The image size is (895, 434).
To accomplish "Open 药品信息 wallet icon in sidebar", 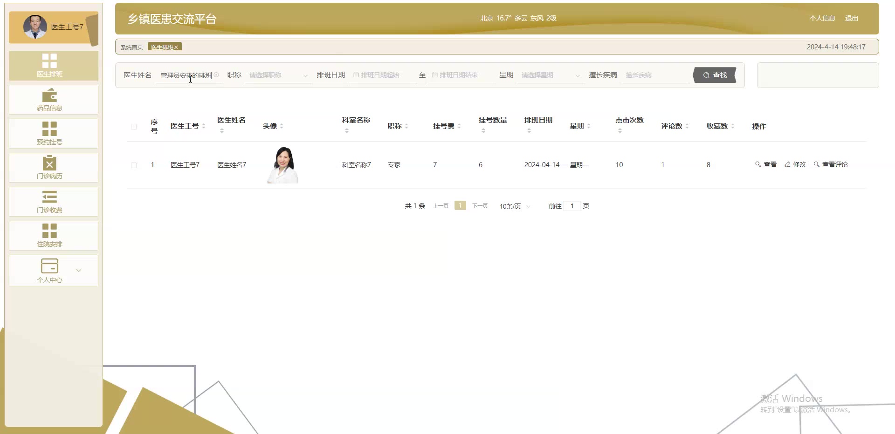I will coord(49,95).
